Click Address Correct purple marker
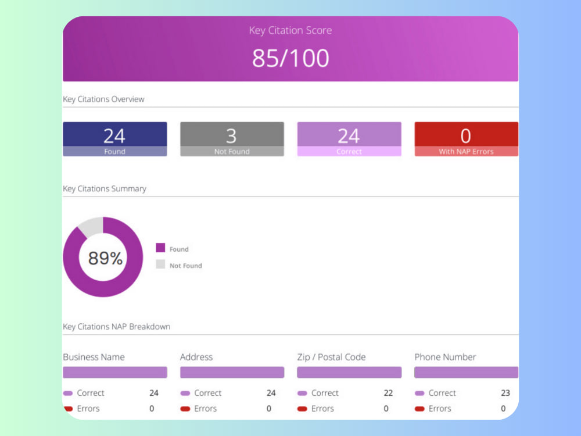 (x=185, y=394)
